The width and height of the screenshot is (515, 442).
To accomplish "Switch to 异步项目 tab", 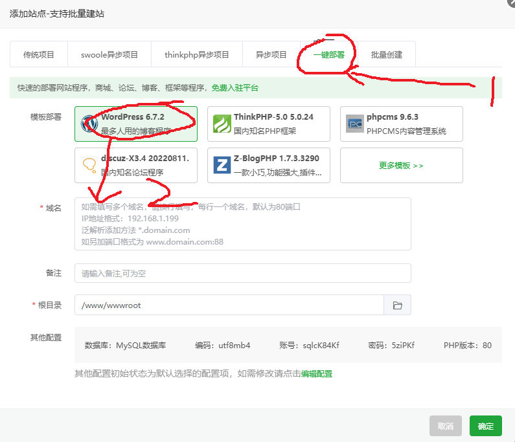I will coord(271,54).
